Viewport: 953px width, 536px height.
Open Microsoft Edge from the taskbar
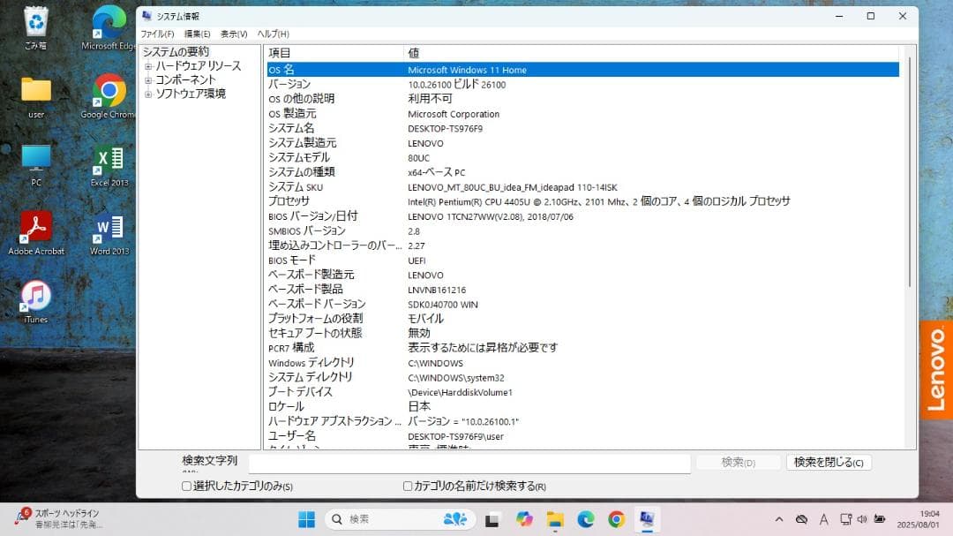[586, 519]
